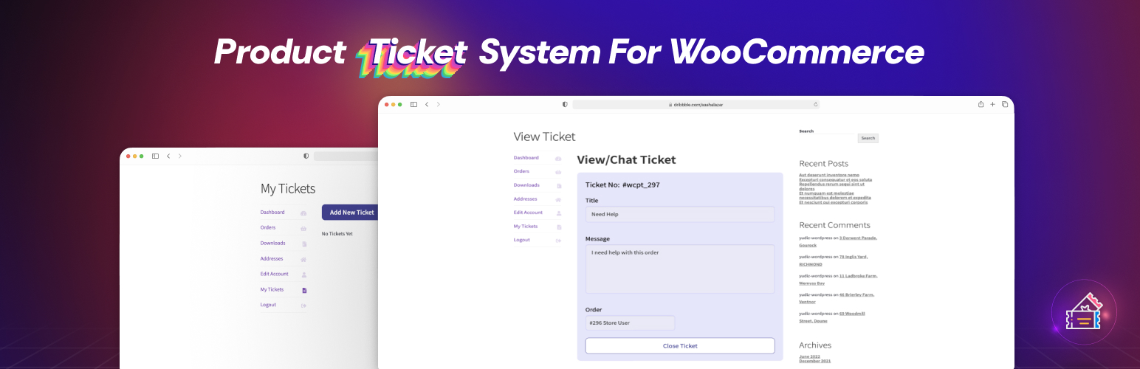Click My Tickets document icon in My Tickets window
Viewport: 1140px width, 369px height.
(304, 290)
